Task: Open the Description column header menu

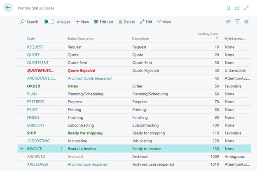Action: click(x=140, y=39)
